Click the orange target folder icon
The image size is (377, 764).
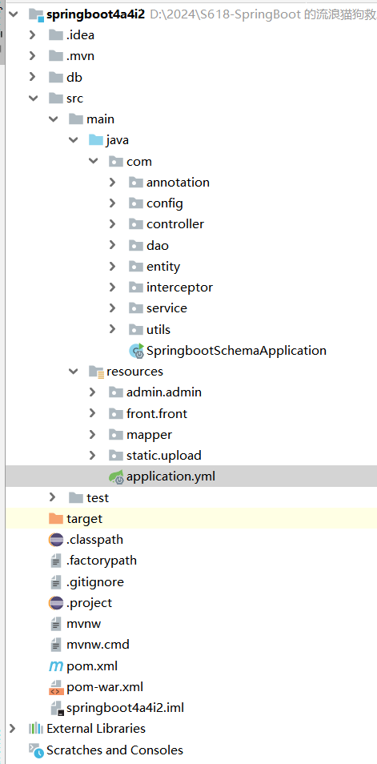click(56, 518)
